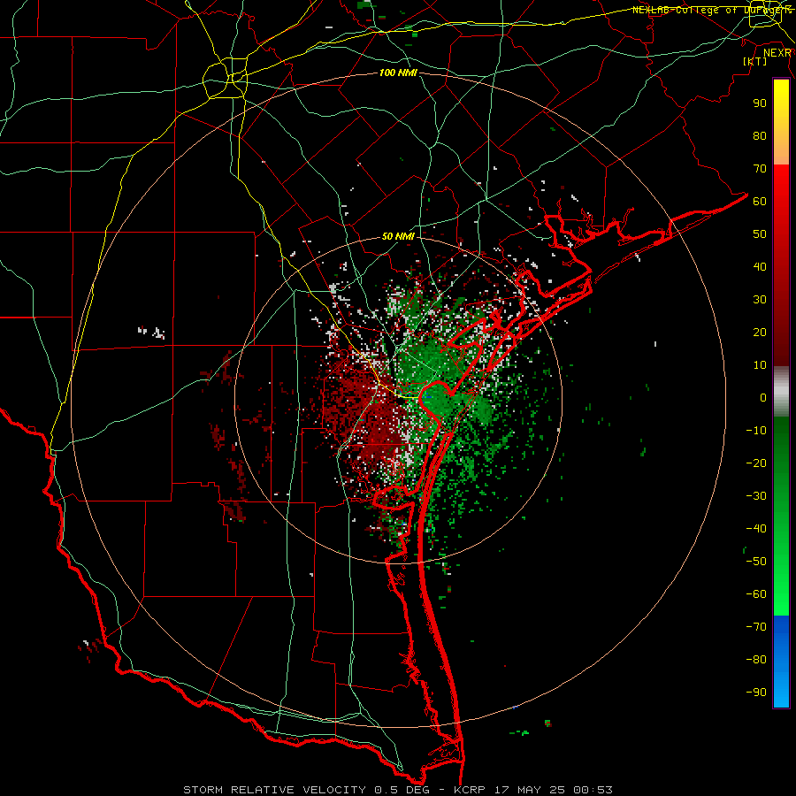Click the -30 value on the velocity scale
This screenshot has height=796, width=796.
[756, 496]
